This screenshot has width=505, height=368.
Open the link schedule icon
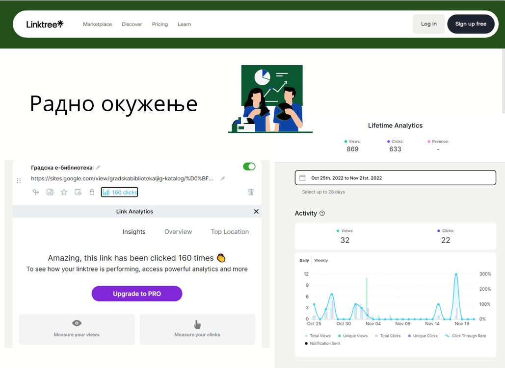click(x=78, y=192)
